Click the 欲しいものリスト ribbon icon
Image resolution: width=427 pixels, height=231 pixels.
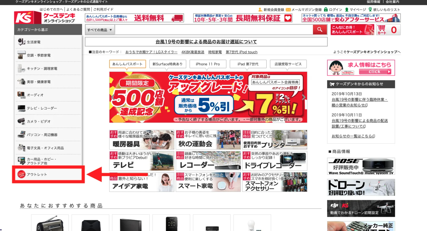coord(370,9)
